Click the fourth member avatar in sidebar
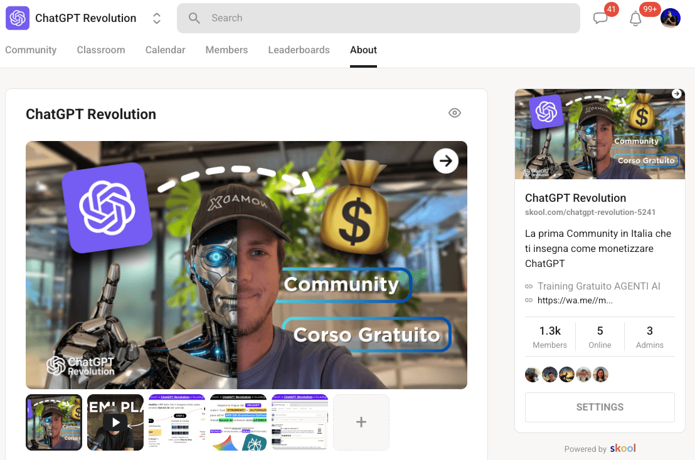The height and width of the screenshot is (460, 695). (584, 375)
